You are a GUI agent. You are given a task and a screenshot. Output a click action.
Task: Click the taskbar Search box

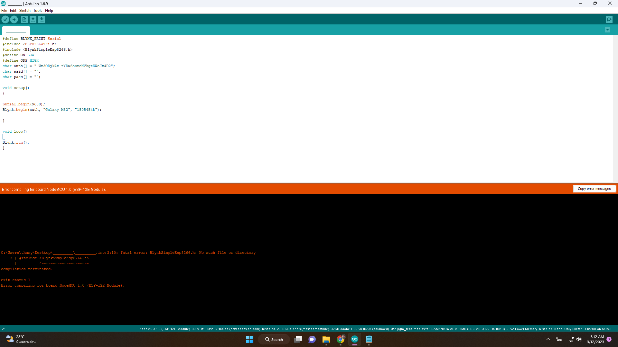coord(274,339)
